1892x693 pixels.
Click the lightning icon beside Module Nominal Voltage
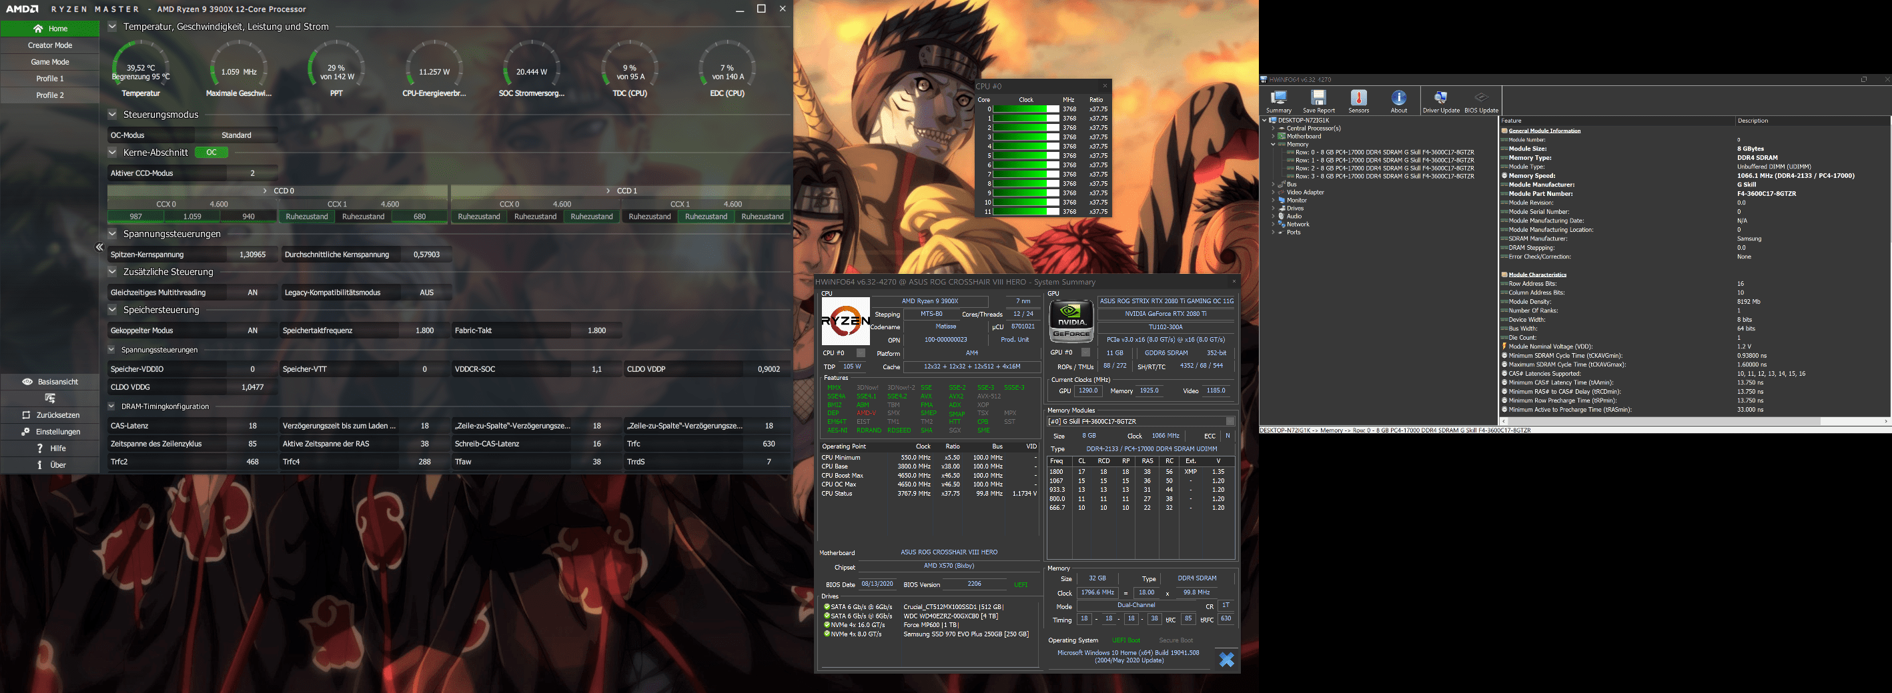click(x=1504, y=346)
